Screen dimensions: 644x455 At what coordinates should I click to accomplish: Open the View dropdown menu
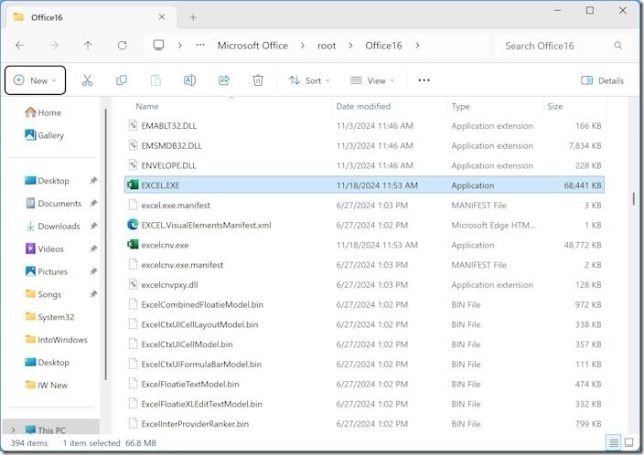(x=372, y=80)
